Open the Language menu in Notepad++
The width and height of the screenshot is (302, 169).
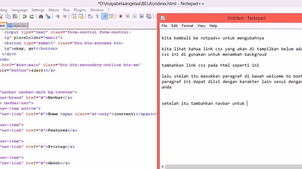[19, 10]
